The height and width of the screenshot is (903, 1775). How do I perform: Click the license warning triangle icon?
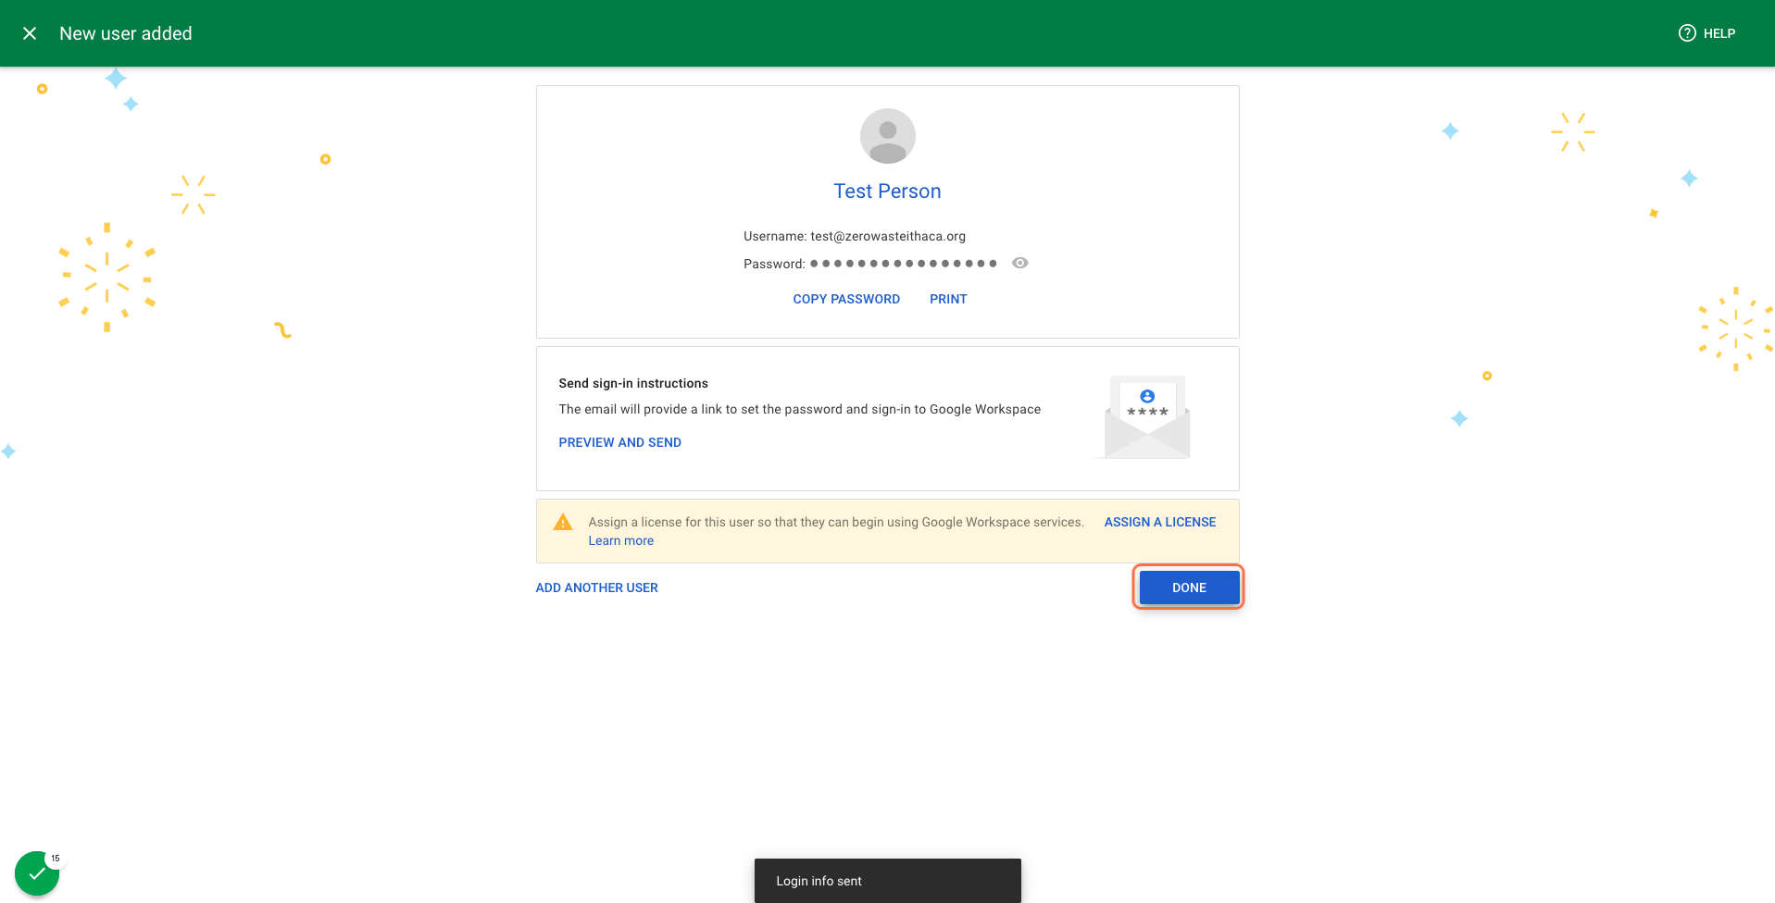pos(562,522)
